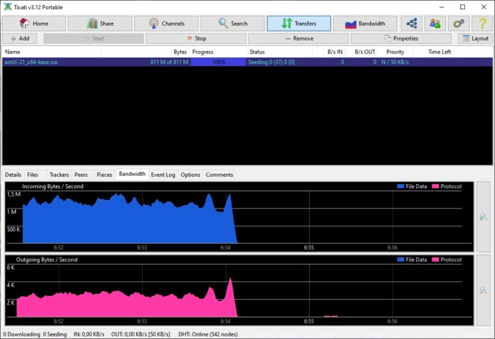Click the incoming graph zoom-in magnifier icon

[x=483, y=217]
